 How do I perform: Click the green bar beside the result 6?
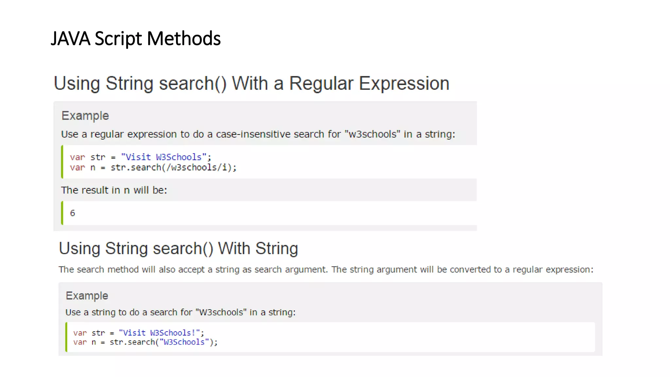pos(62,213)
